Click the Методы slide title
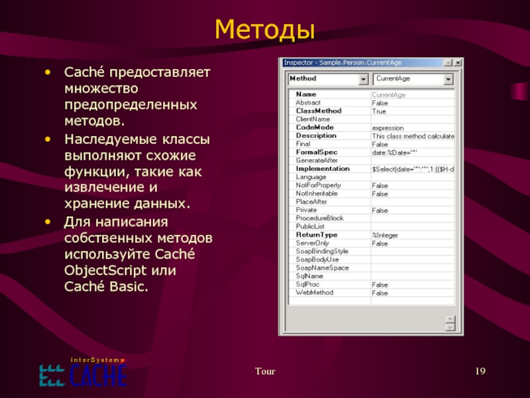Image resolution: width=530 pixels, height=398 pixels. coord(265,29)
